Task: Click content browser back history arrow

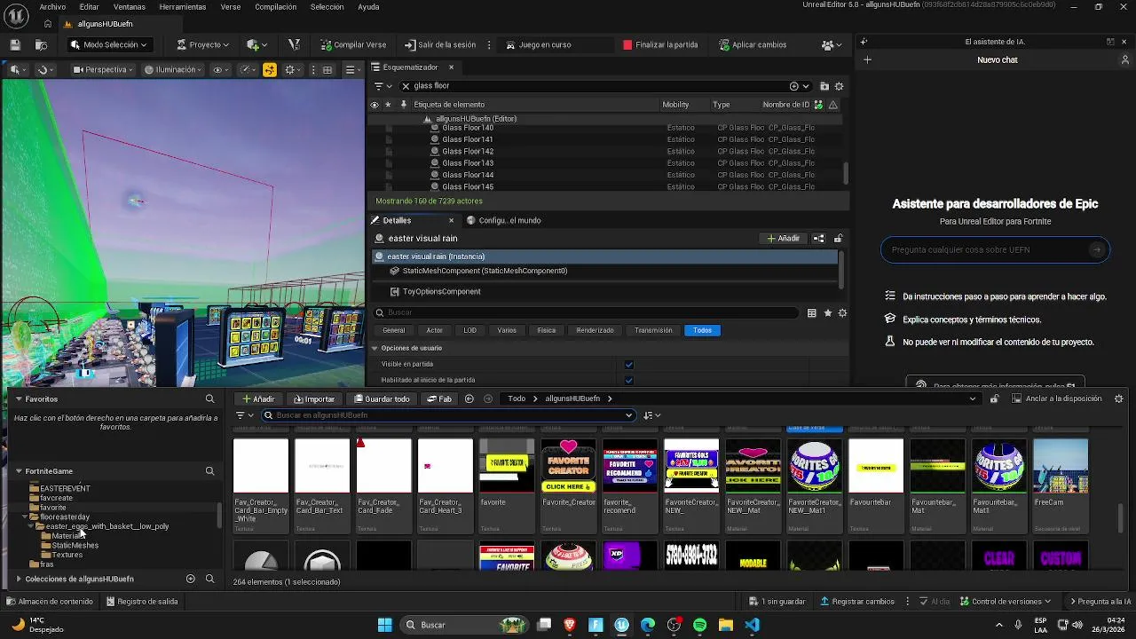Action: pos(469,398)
